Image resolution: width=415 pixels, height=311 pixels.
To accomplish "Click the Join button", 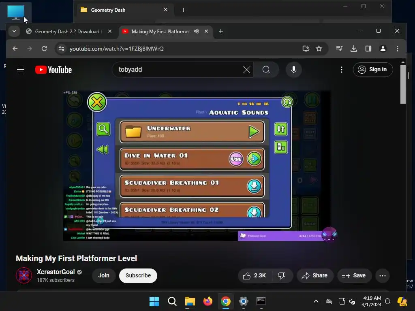I will click(104, 275).
